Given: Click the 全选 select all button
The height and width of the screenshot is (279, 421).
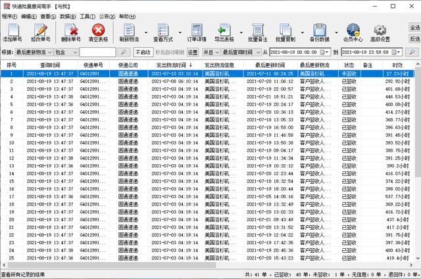Looking at the screenshot, I should (x=415, y=28).
